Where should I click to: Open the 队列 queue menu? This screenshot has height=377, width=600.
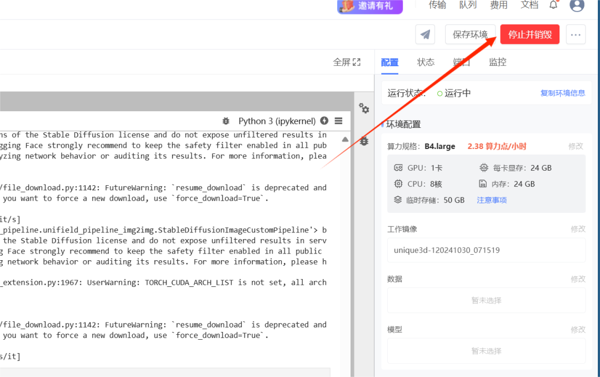tap(468, 5)
